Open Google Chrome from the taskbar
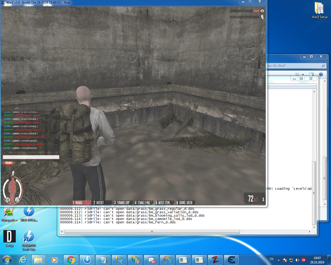331x265 pixels. (x=71, y=260)
